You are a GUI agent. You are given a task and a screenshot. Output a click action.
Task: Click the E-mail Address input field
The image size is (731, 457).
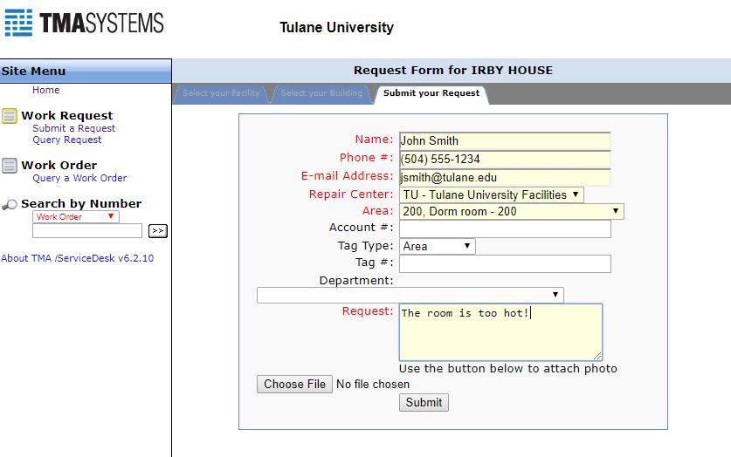505,177
